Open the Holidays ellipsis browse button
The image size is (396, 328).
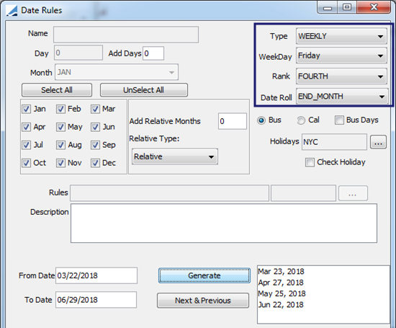click(x=378, y=142)
